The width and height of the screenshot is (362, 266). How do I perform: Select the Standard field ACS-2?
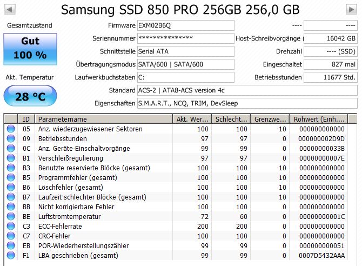tap(247, 90)
